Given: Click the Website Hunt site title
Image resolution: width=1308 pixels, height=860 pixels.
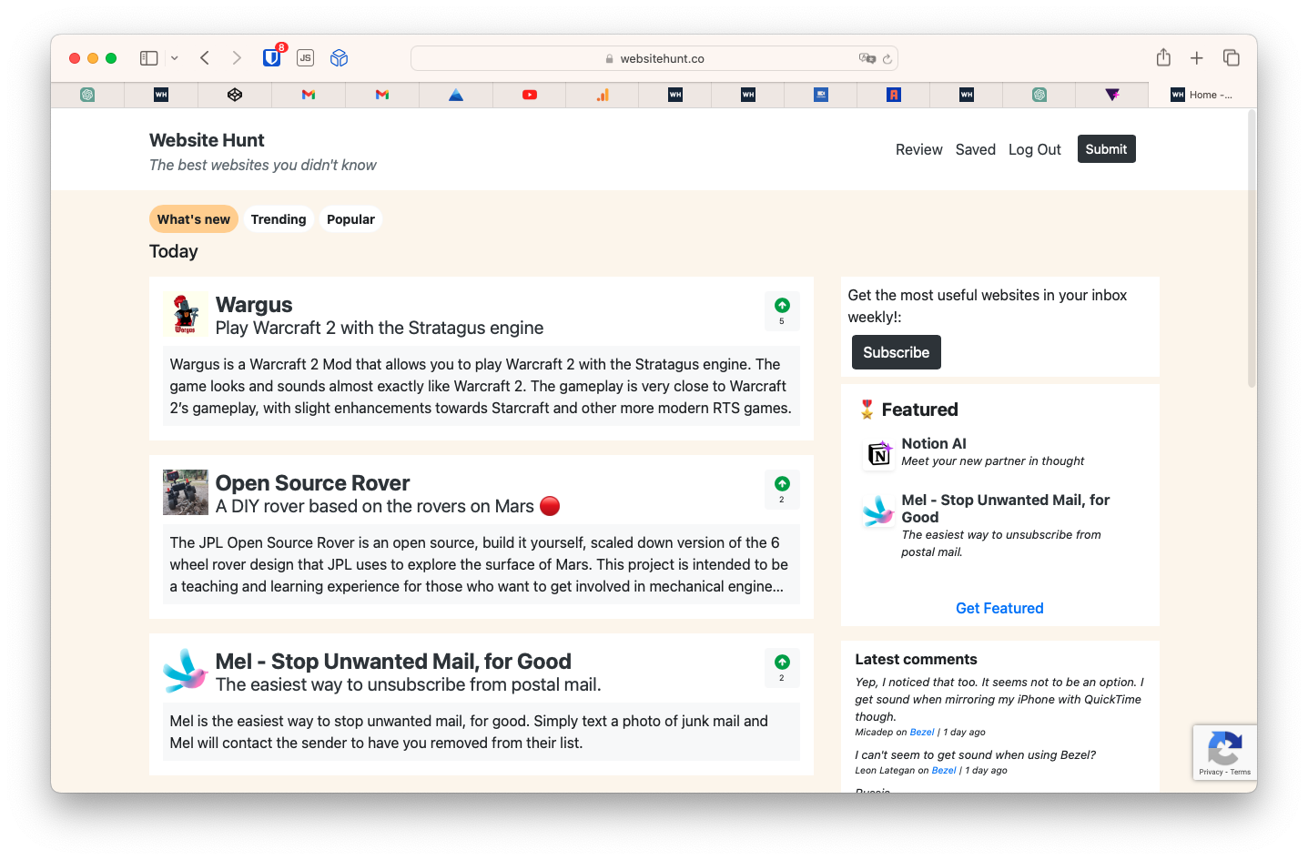Looking at the screenshot, I should coord(207,140).
